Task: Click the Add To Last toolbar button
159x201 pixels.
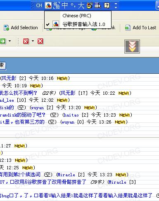Action: (141, 28)
